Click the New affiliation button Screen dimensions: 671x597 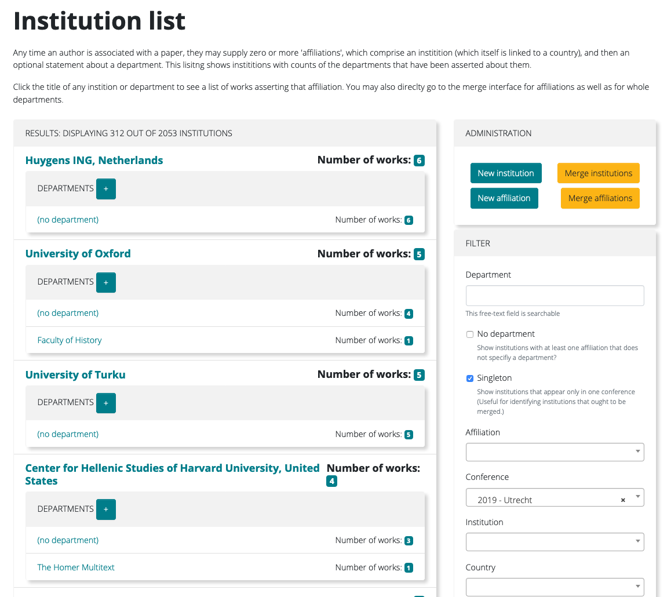504,198
